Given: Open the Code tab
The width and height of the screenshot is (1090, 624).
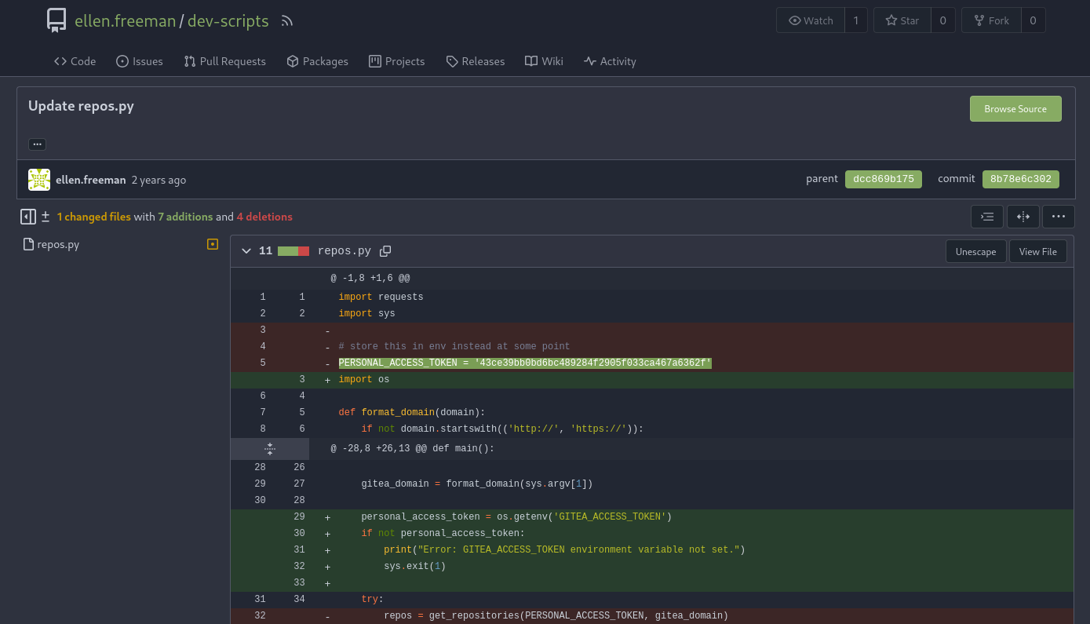Looking at the screenshot, I should click(75, 61).
